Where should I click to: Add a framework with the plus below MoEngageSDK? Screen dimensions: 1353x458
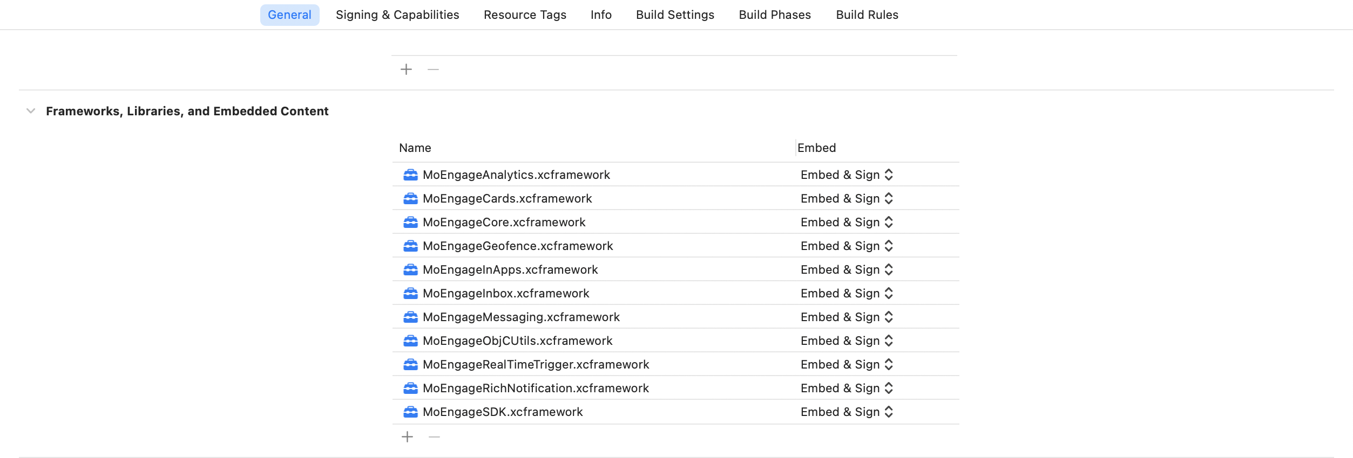(407, 436)
